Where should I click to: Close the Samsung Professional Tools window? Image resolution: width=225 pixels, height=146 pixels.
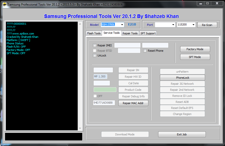click(217, 4)
